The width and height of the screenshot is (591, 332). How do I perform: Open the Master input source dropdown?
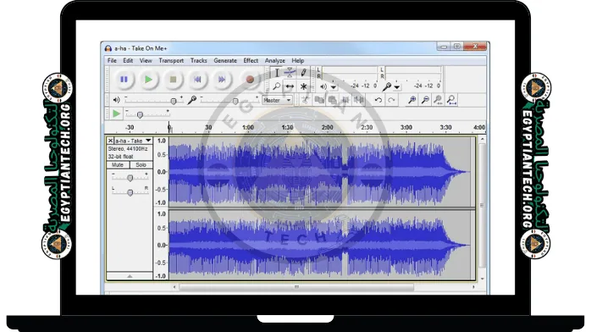[277, 100]
